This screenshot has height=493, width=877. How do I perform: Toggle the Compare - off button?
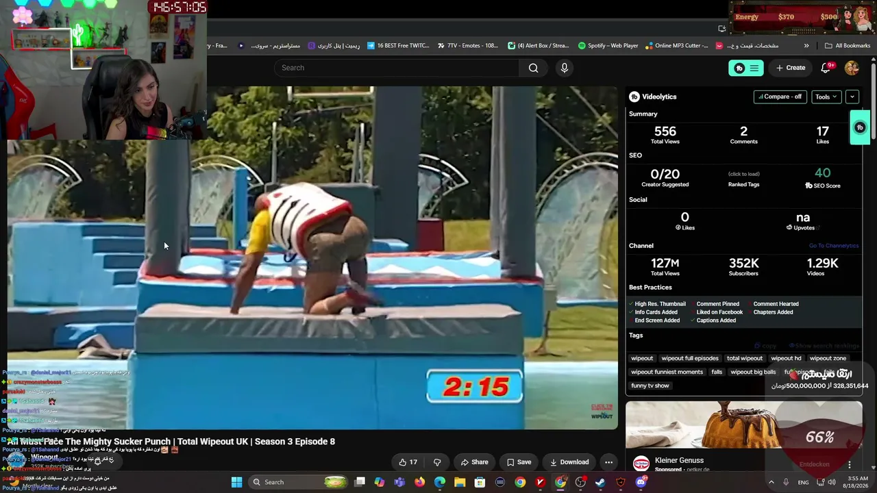780,97
